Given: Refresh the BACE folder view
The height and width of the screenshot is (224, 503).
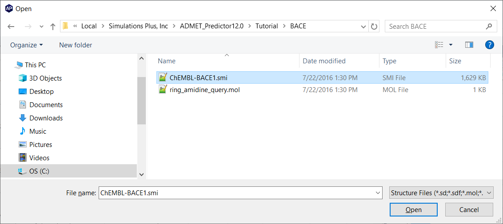Looking at the screenshot, I should pyautogui.click(x=374, y=26).
